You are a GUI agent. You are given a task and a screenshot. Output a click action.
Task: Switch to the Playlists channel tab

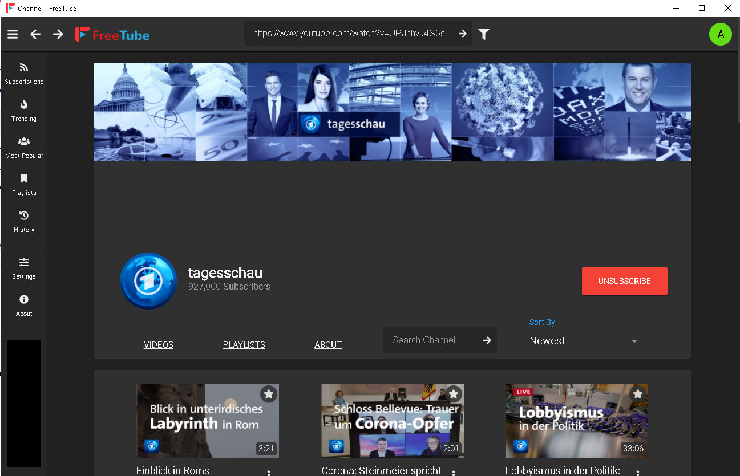tap(244, 344)
